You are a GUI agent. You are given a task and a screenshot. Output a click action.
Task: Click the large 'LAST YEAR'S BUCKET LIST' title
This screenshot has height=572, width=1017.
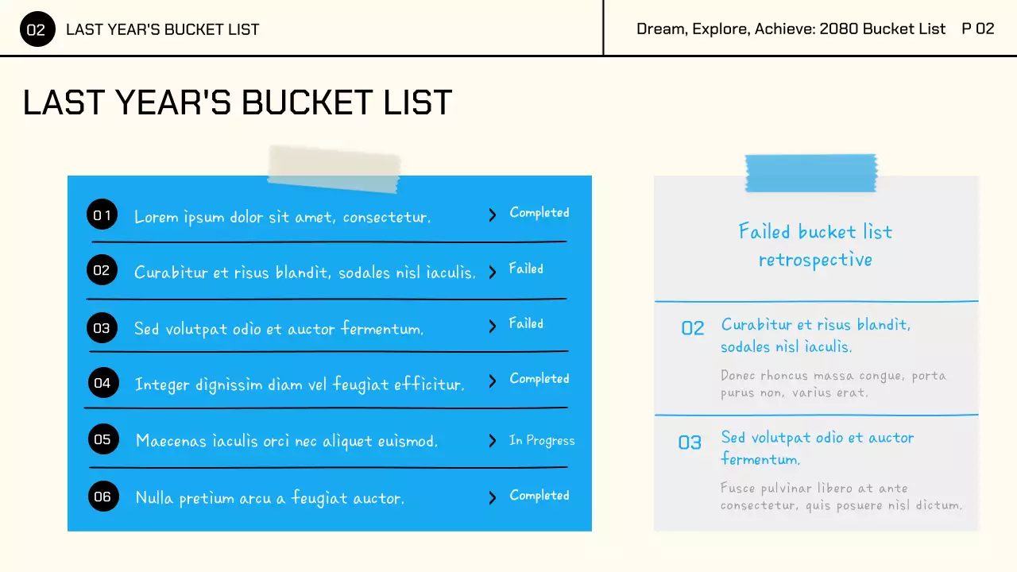(x=238, y=102)
